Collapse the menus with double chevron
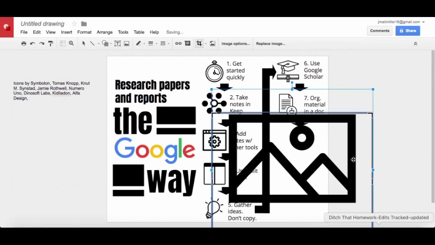Image resolution: width=435 pixels, height=245 pixels. pyautogui.click(x=415, y=44)
